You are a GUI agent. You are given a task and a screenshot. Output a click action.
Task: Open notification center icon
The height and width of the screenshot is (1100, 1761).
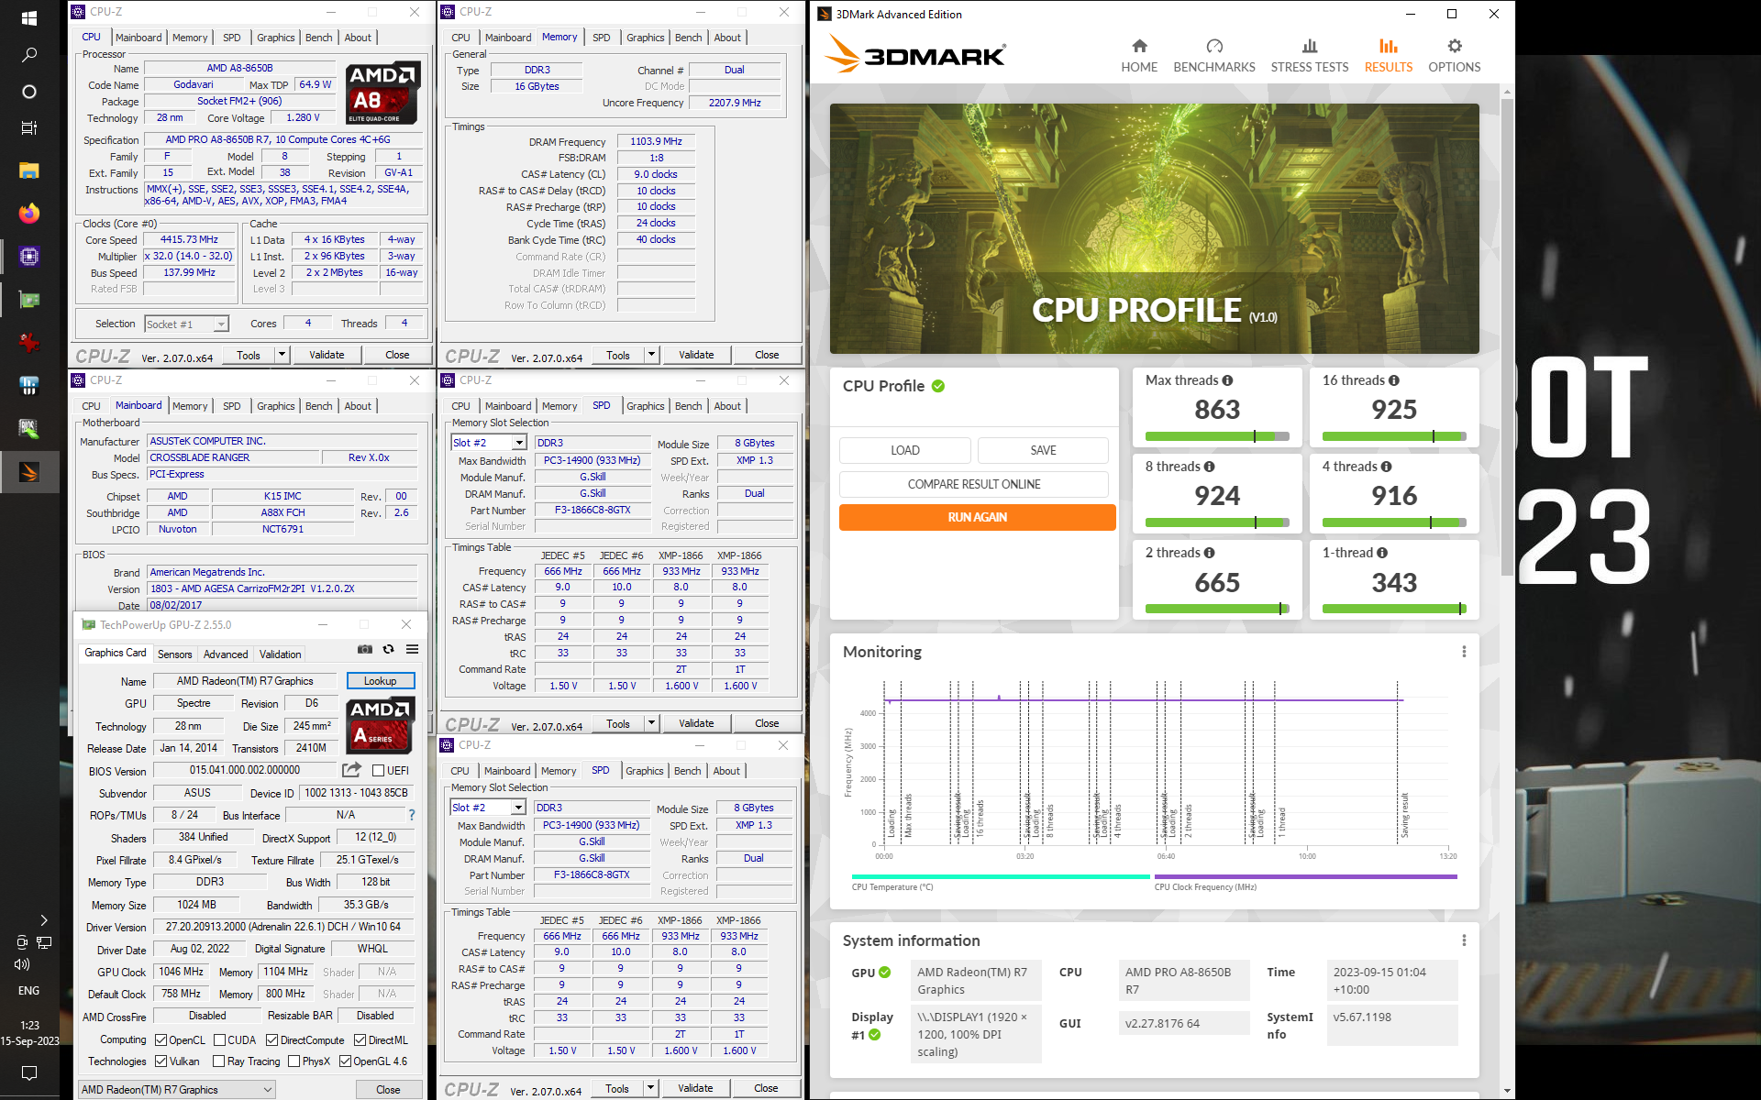pyautogui.click(x=29, y=1072)
